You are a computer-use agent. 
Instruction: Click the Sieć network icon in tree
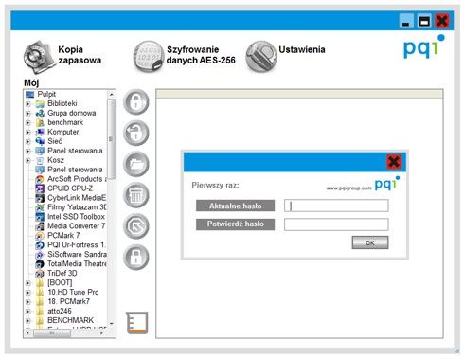[40, 141]
